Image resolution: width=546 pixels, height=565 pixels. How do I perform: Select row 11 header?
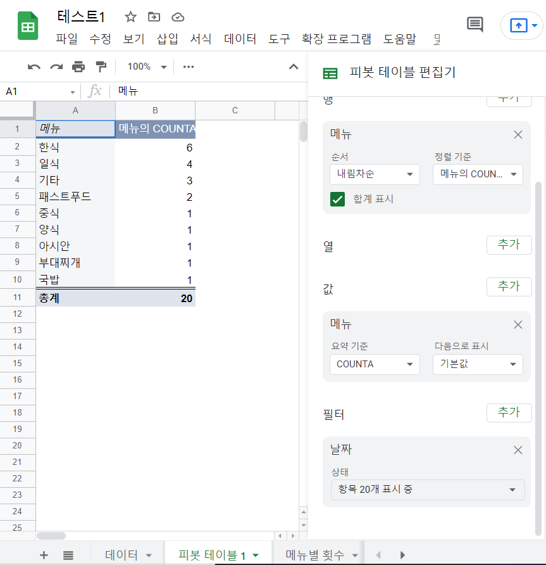pos(17,298)
